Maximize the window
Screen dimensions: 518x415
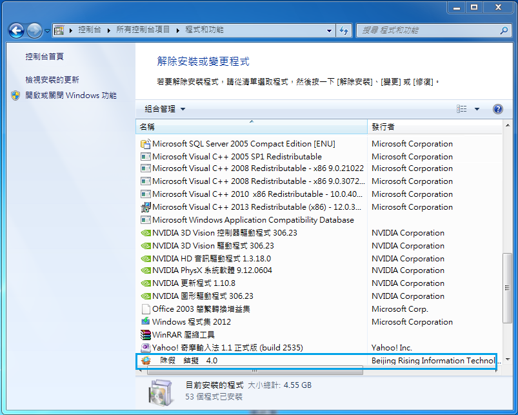(474, 7)
